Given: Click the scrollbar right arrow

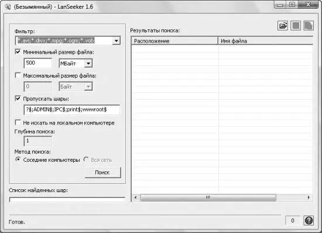Looking at the screenshot, I should (x=309, y=197).
